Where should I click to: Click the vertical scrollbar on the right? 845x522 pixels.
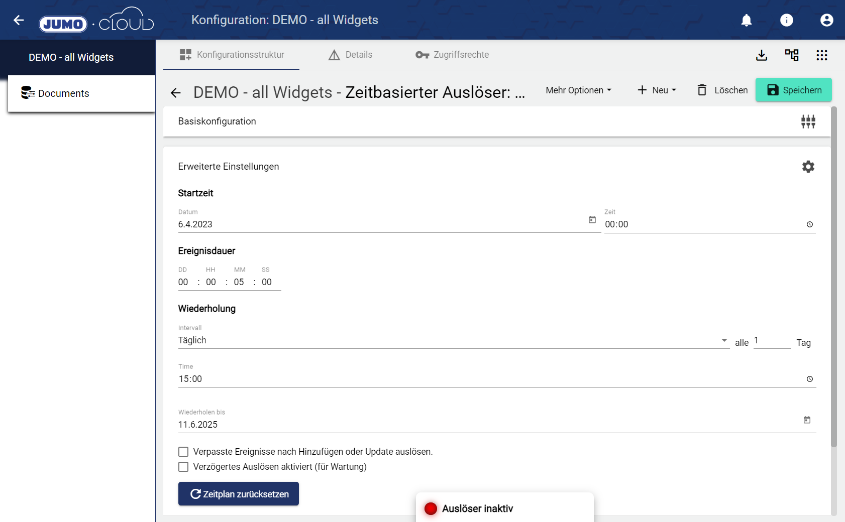834,276
